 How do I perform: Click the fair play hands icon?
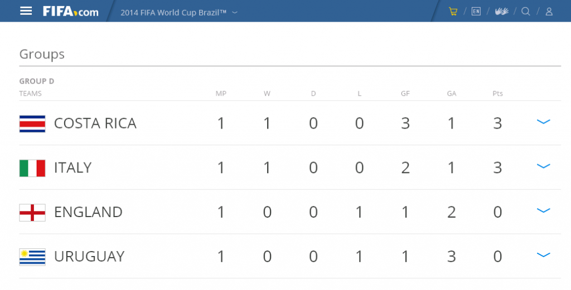501,11
